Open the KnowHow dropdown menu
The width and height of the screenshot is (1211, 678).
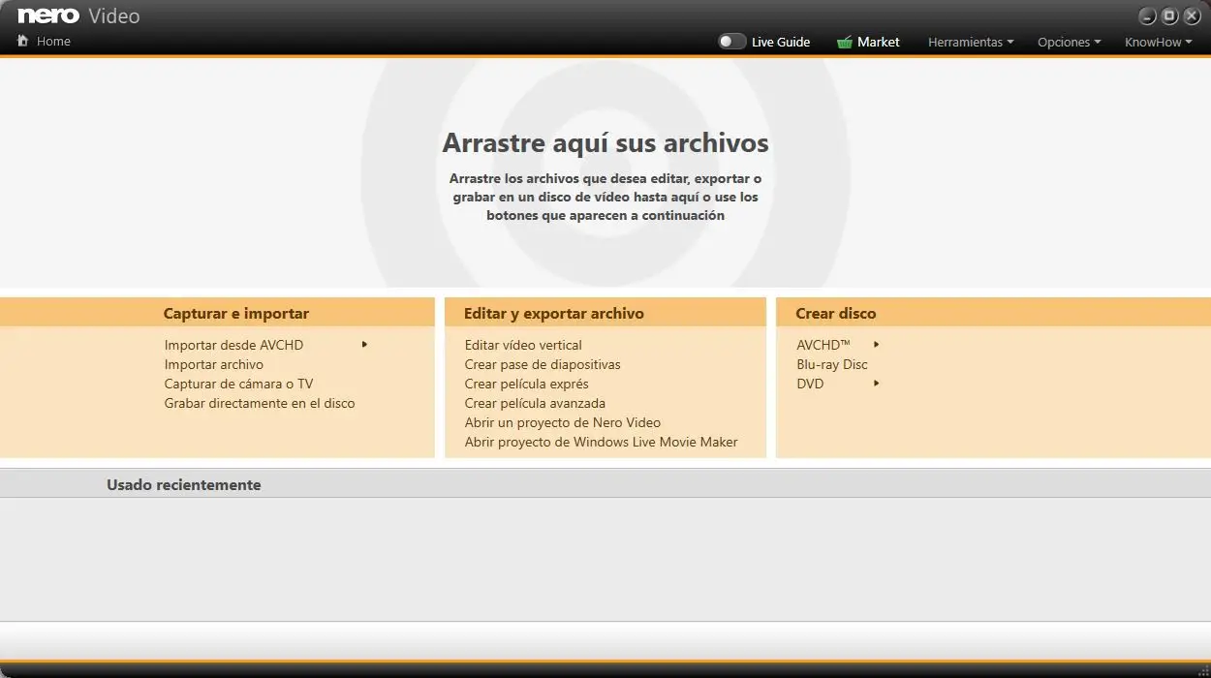click(x=1158, y=42)
